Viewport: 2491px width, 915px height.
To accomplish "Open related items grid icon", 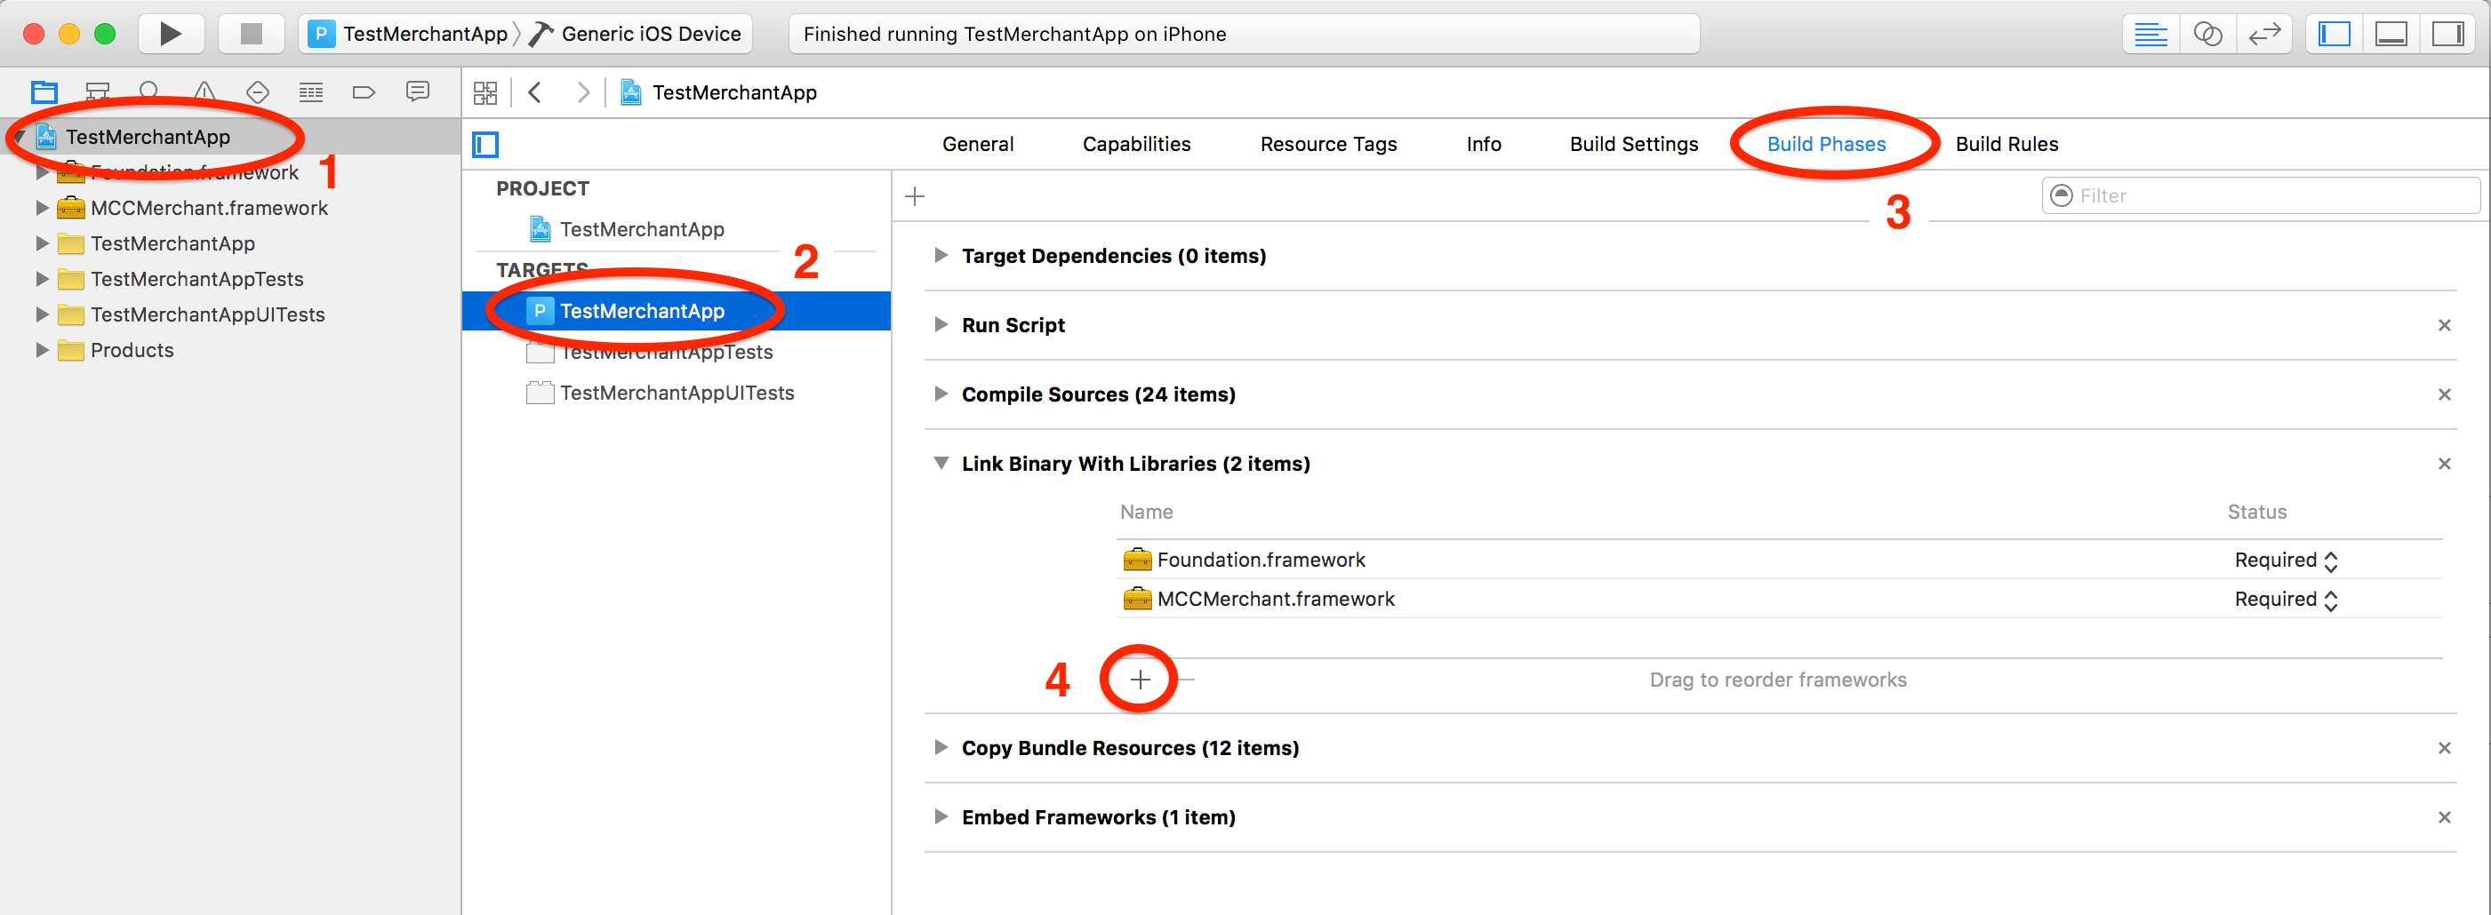I will click(485, 92).
